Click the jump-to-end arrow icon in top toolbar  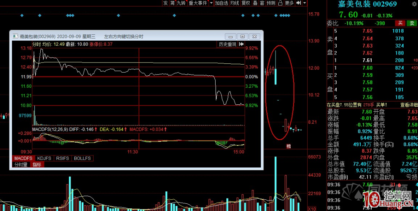(x=298, y=3)
